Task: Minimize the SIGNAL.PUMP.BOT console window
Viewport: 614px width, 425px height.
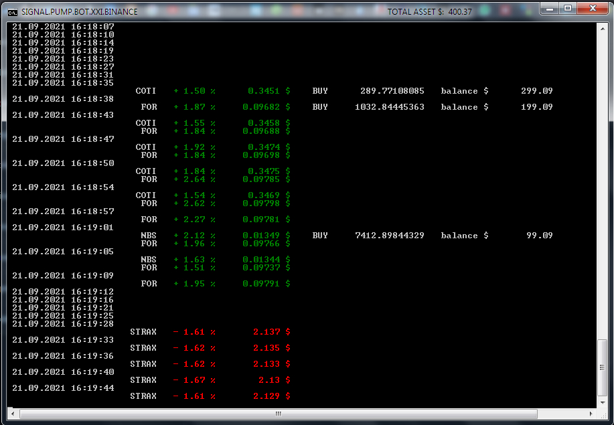Action: pyautogui.click(x=549, y=9)
